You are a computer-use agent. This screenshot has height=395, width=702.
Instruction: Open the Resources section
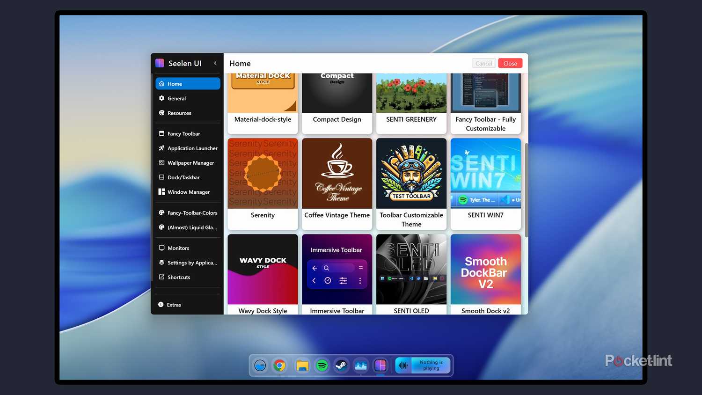click(x=188, y=113)
